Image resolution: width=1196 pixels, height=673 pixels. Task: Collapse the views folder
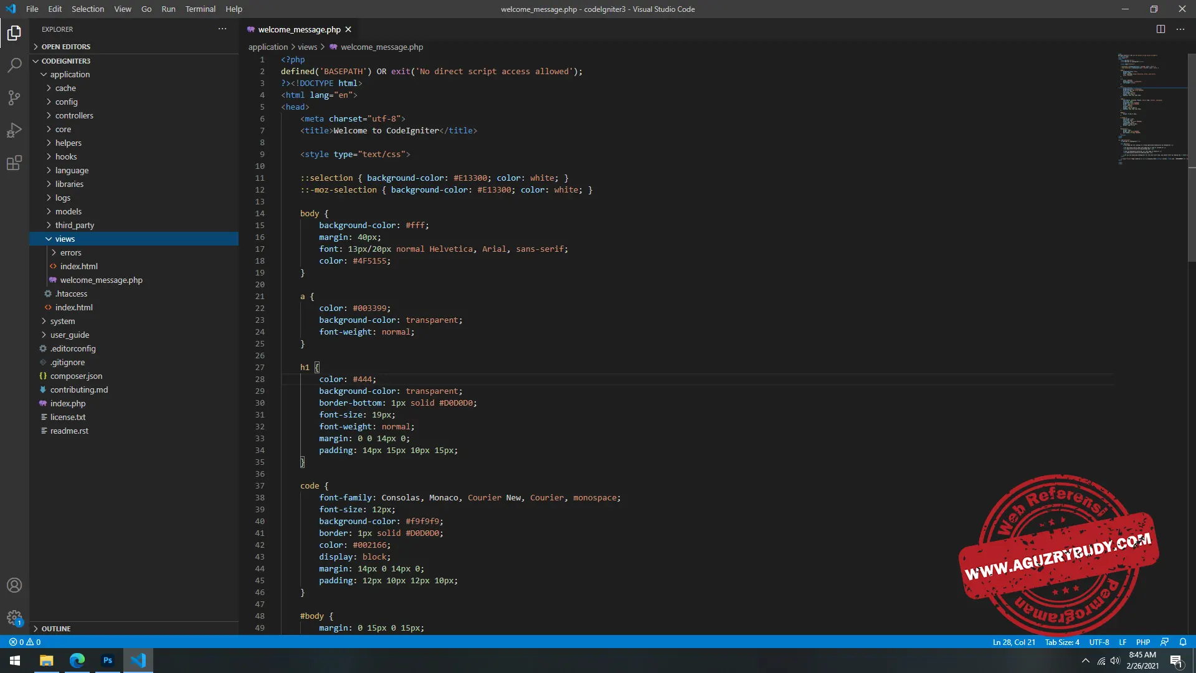pyautogui.click(x=134, y=239)
